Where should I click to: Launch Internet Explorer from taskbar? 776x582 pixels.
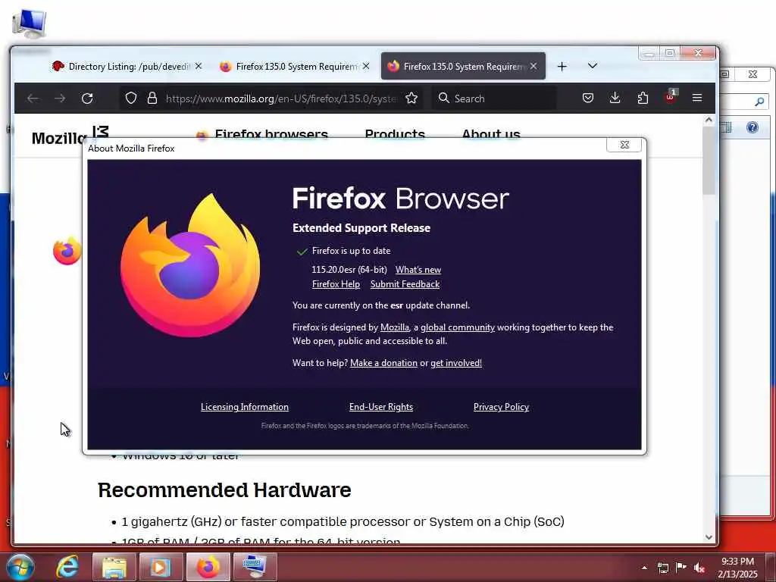pos(67,567)
